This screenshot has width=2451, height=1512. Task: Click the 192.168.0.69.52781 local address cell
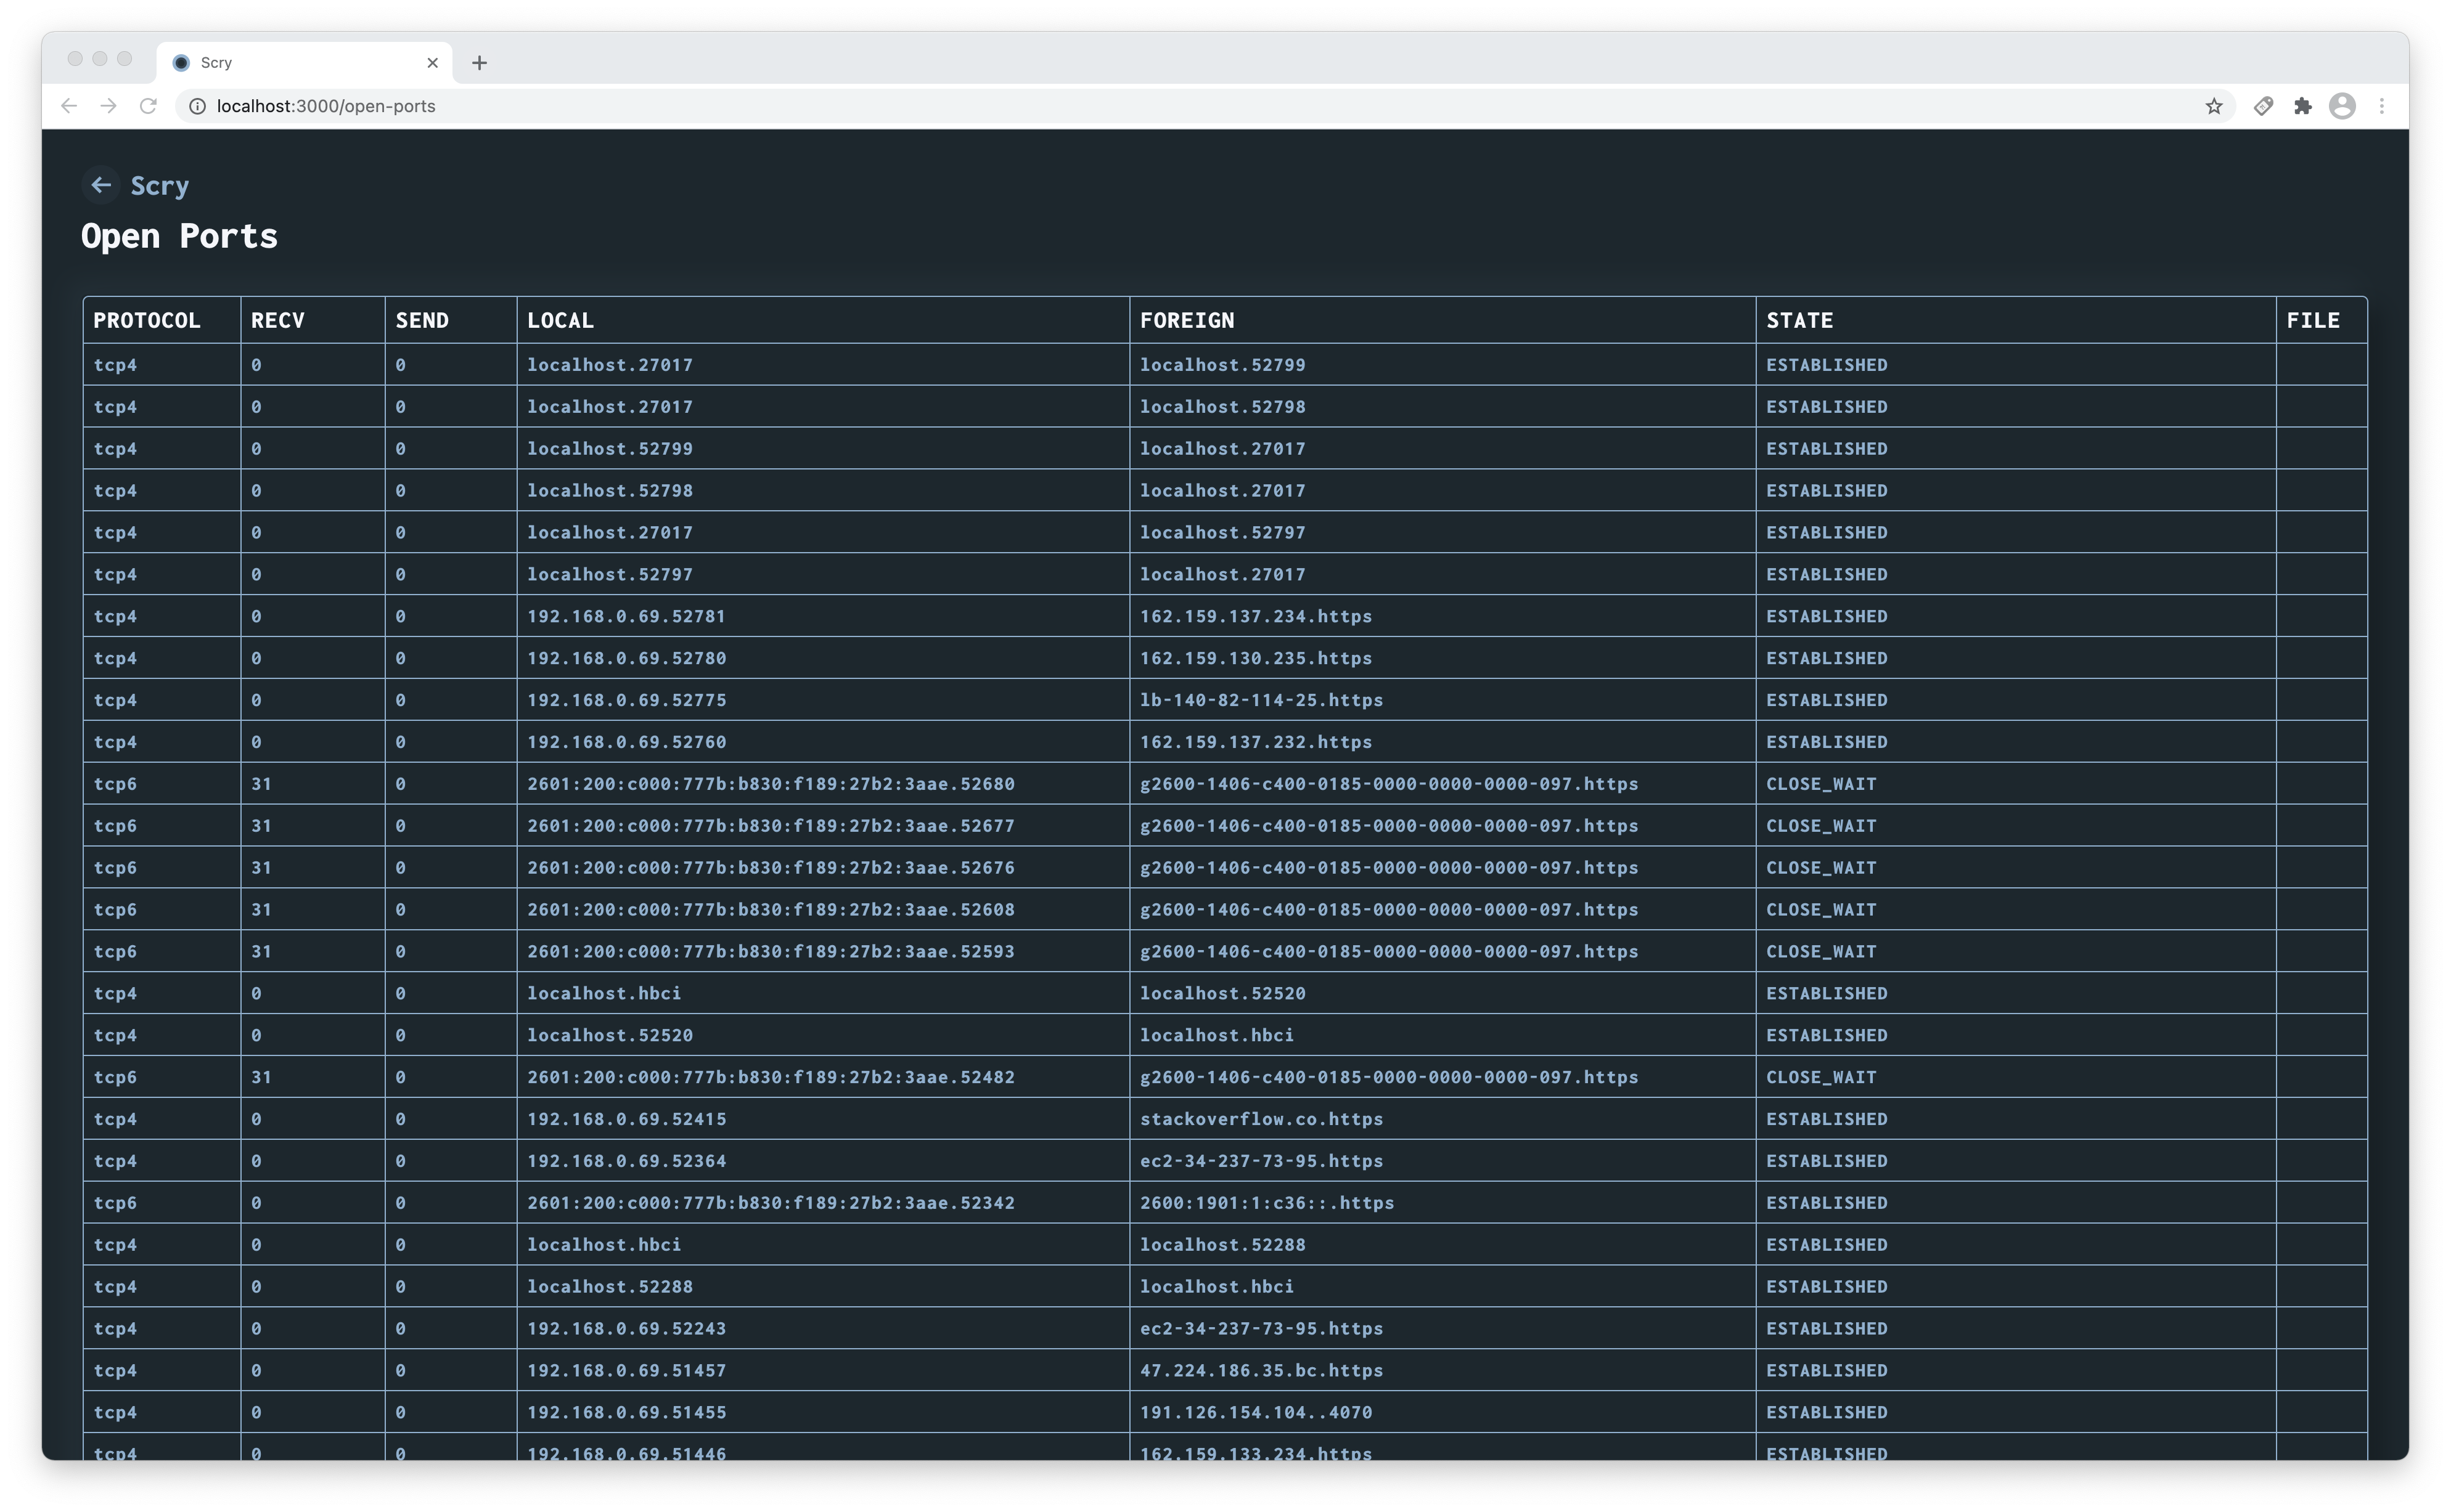(626, 616)
